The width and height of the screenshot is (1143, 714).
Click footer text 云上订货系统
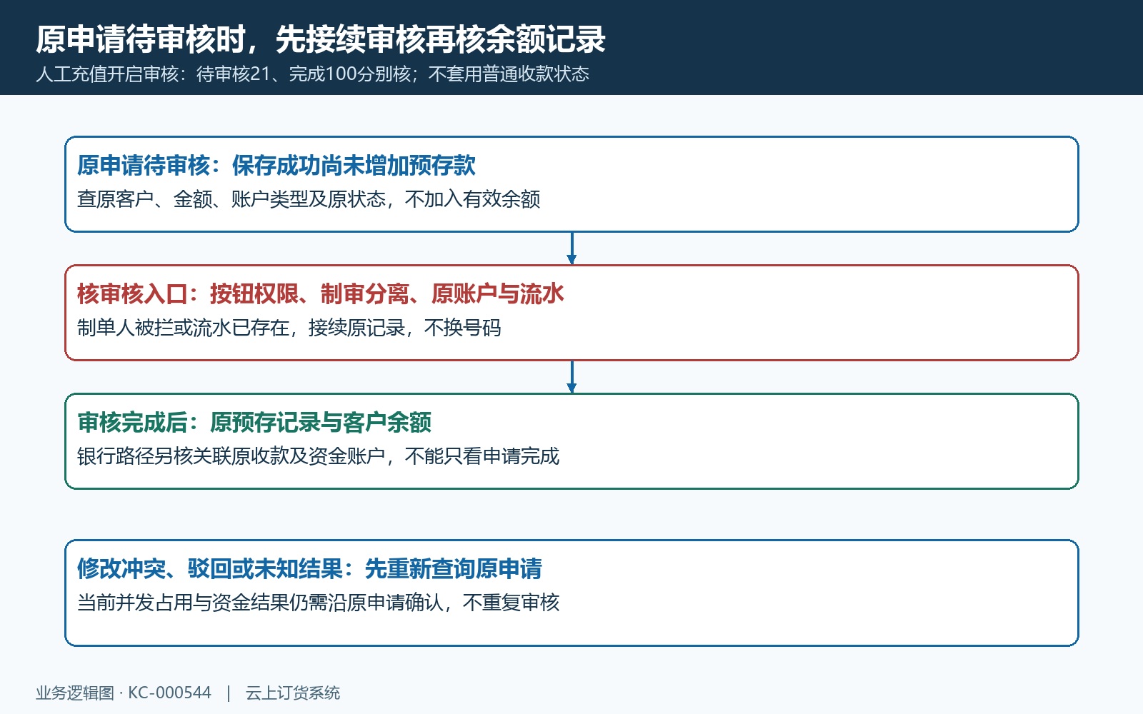[293, 693]
